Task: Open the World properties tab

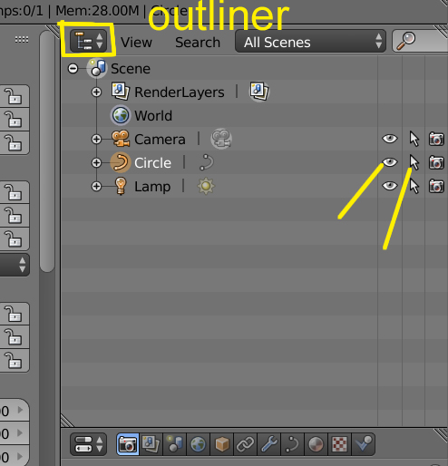Action: 199,444
